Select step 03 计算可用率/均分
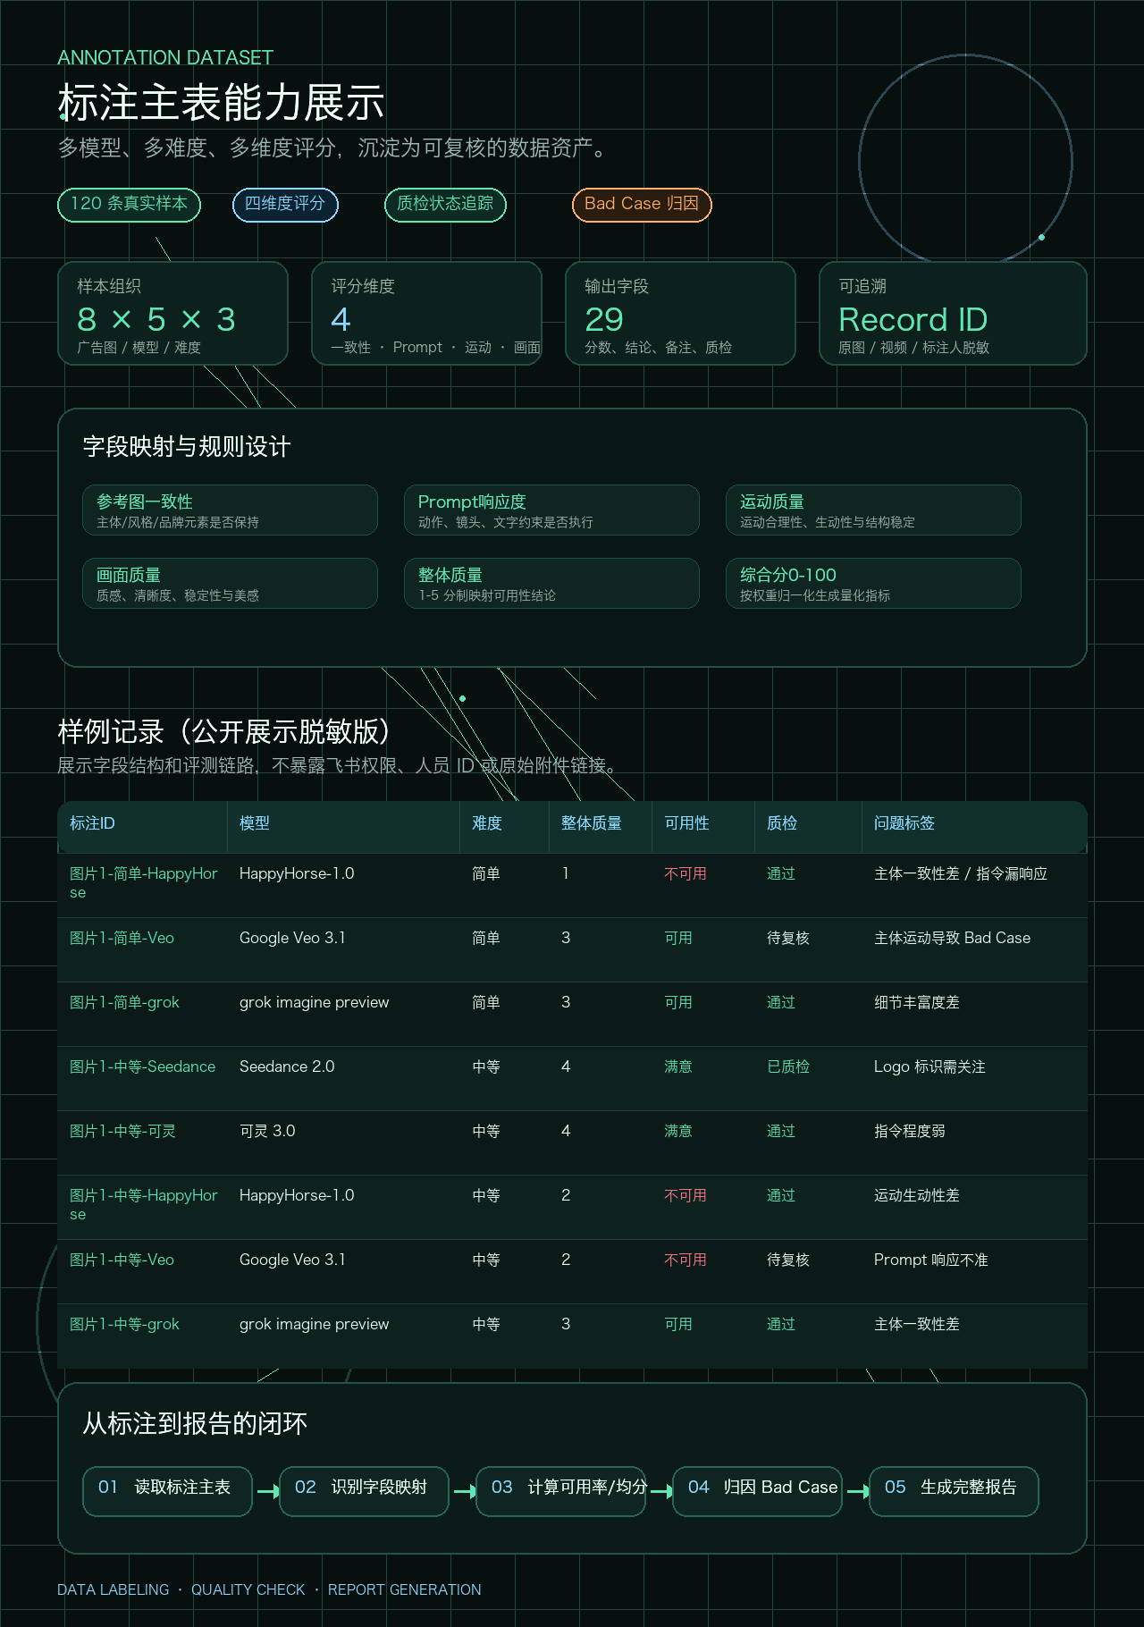The height and width of the screenshot is (1627, 1144). (x=561, y=1491)
